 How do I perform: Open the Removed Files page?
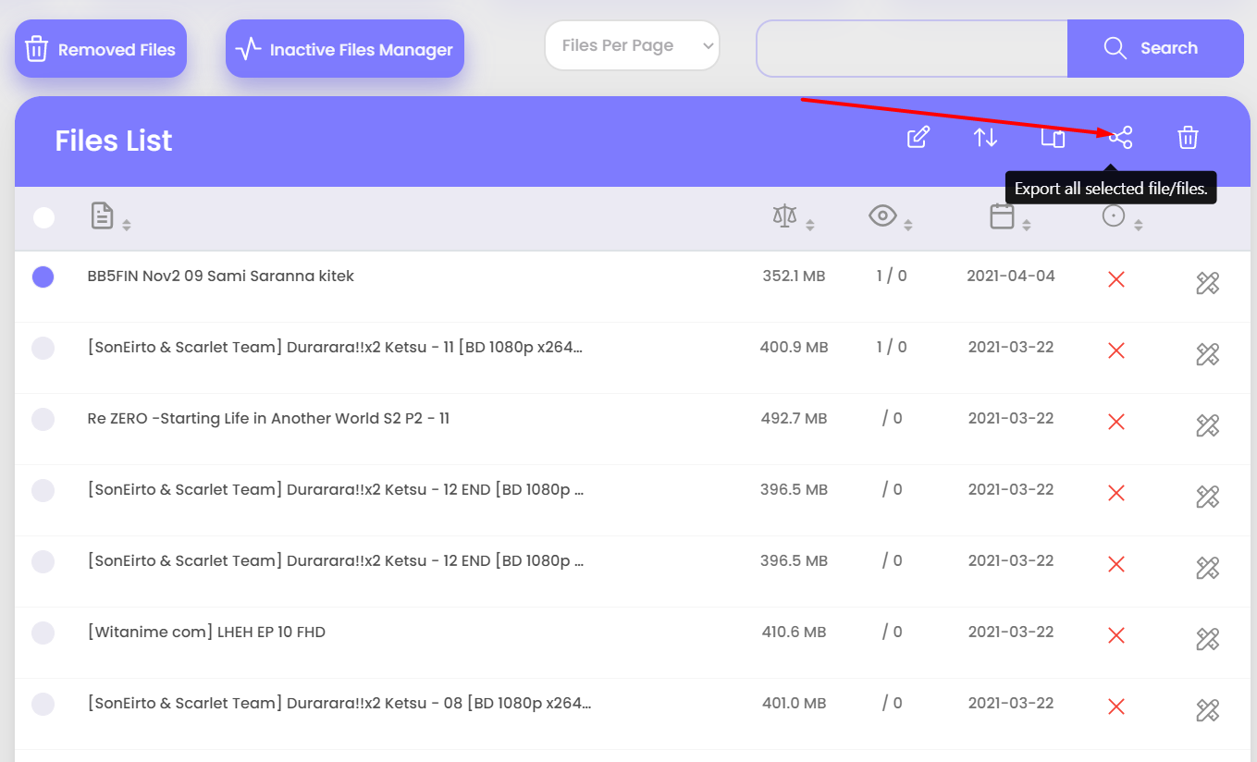tap(101, 49)
